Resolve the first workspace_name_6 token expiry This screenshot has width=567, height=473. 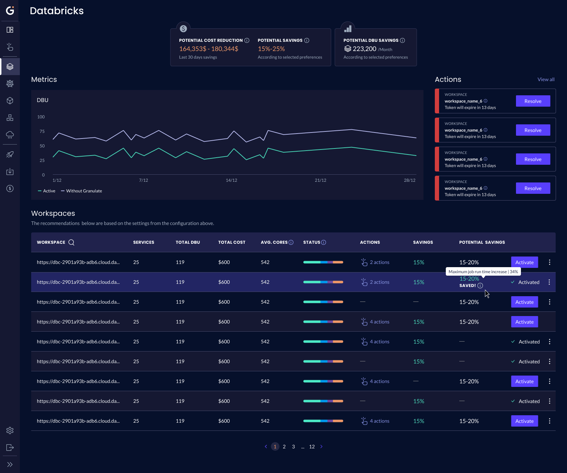[533, 101]
